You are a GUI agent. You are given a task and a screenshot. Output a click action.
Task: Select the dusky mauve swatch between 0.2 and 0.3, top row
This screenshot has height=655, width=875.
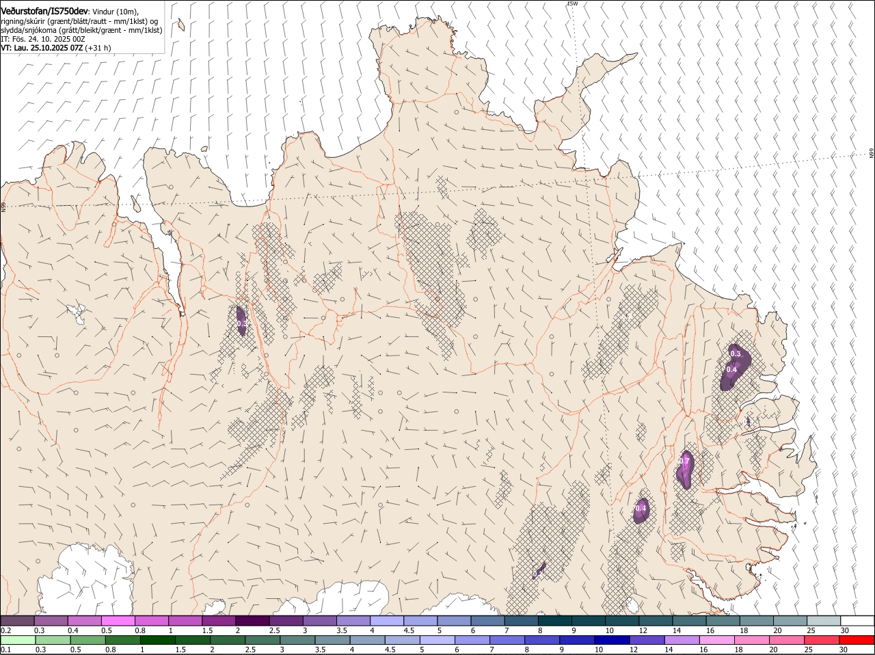17,621
